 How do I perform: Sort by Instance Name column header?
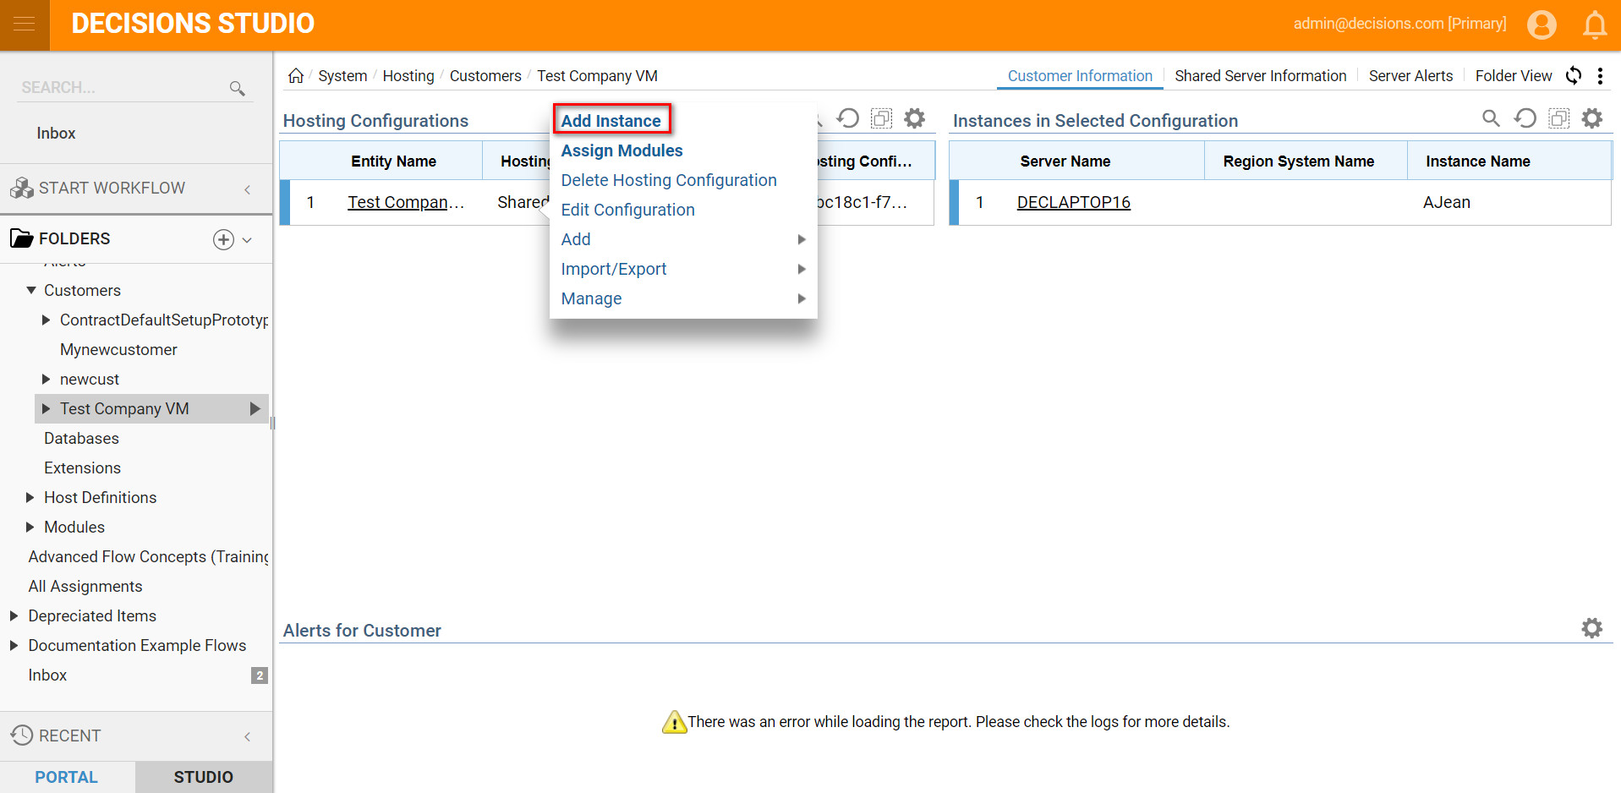(x=1478, y=161)
